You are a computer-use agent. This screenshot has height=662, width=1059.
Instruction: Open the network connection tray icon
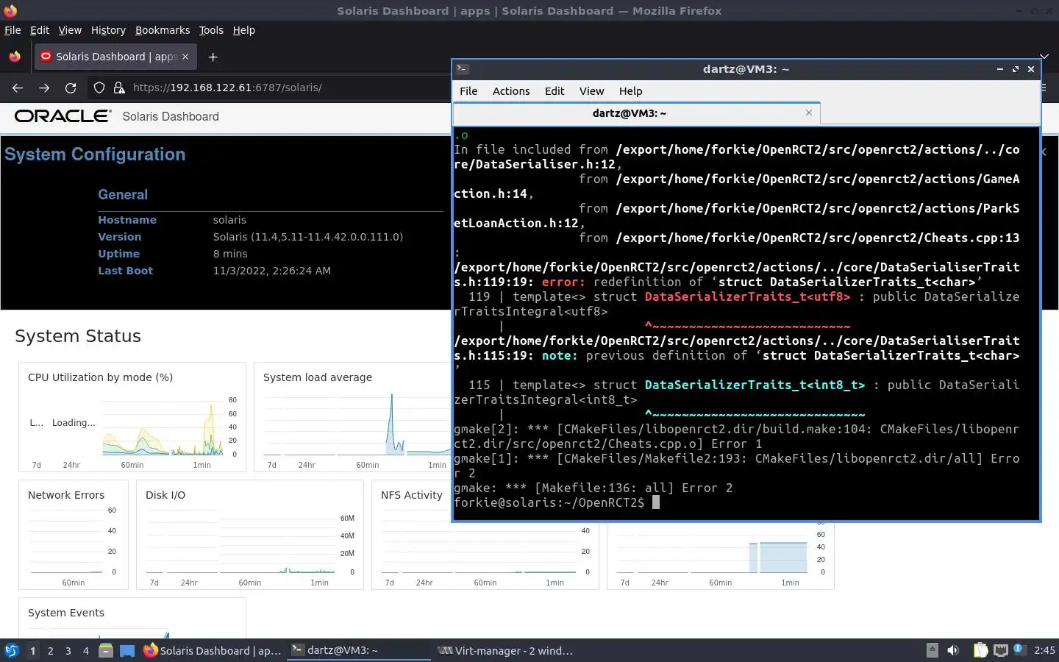pos(1001,650)
